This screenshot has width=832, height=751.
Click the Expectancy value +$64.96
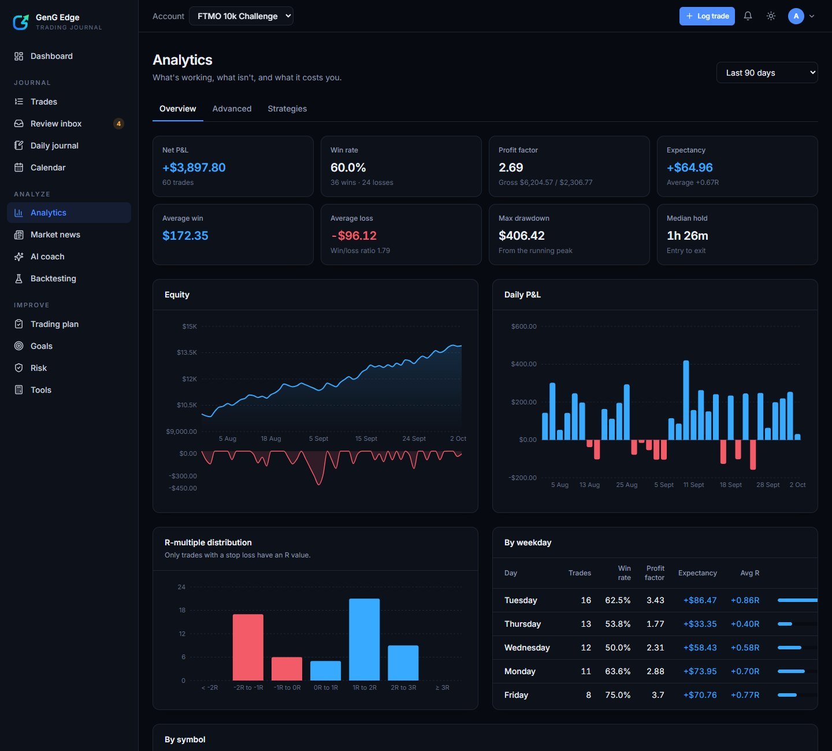coord(690,168)
